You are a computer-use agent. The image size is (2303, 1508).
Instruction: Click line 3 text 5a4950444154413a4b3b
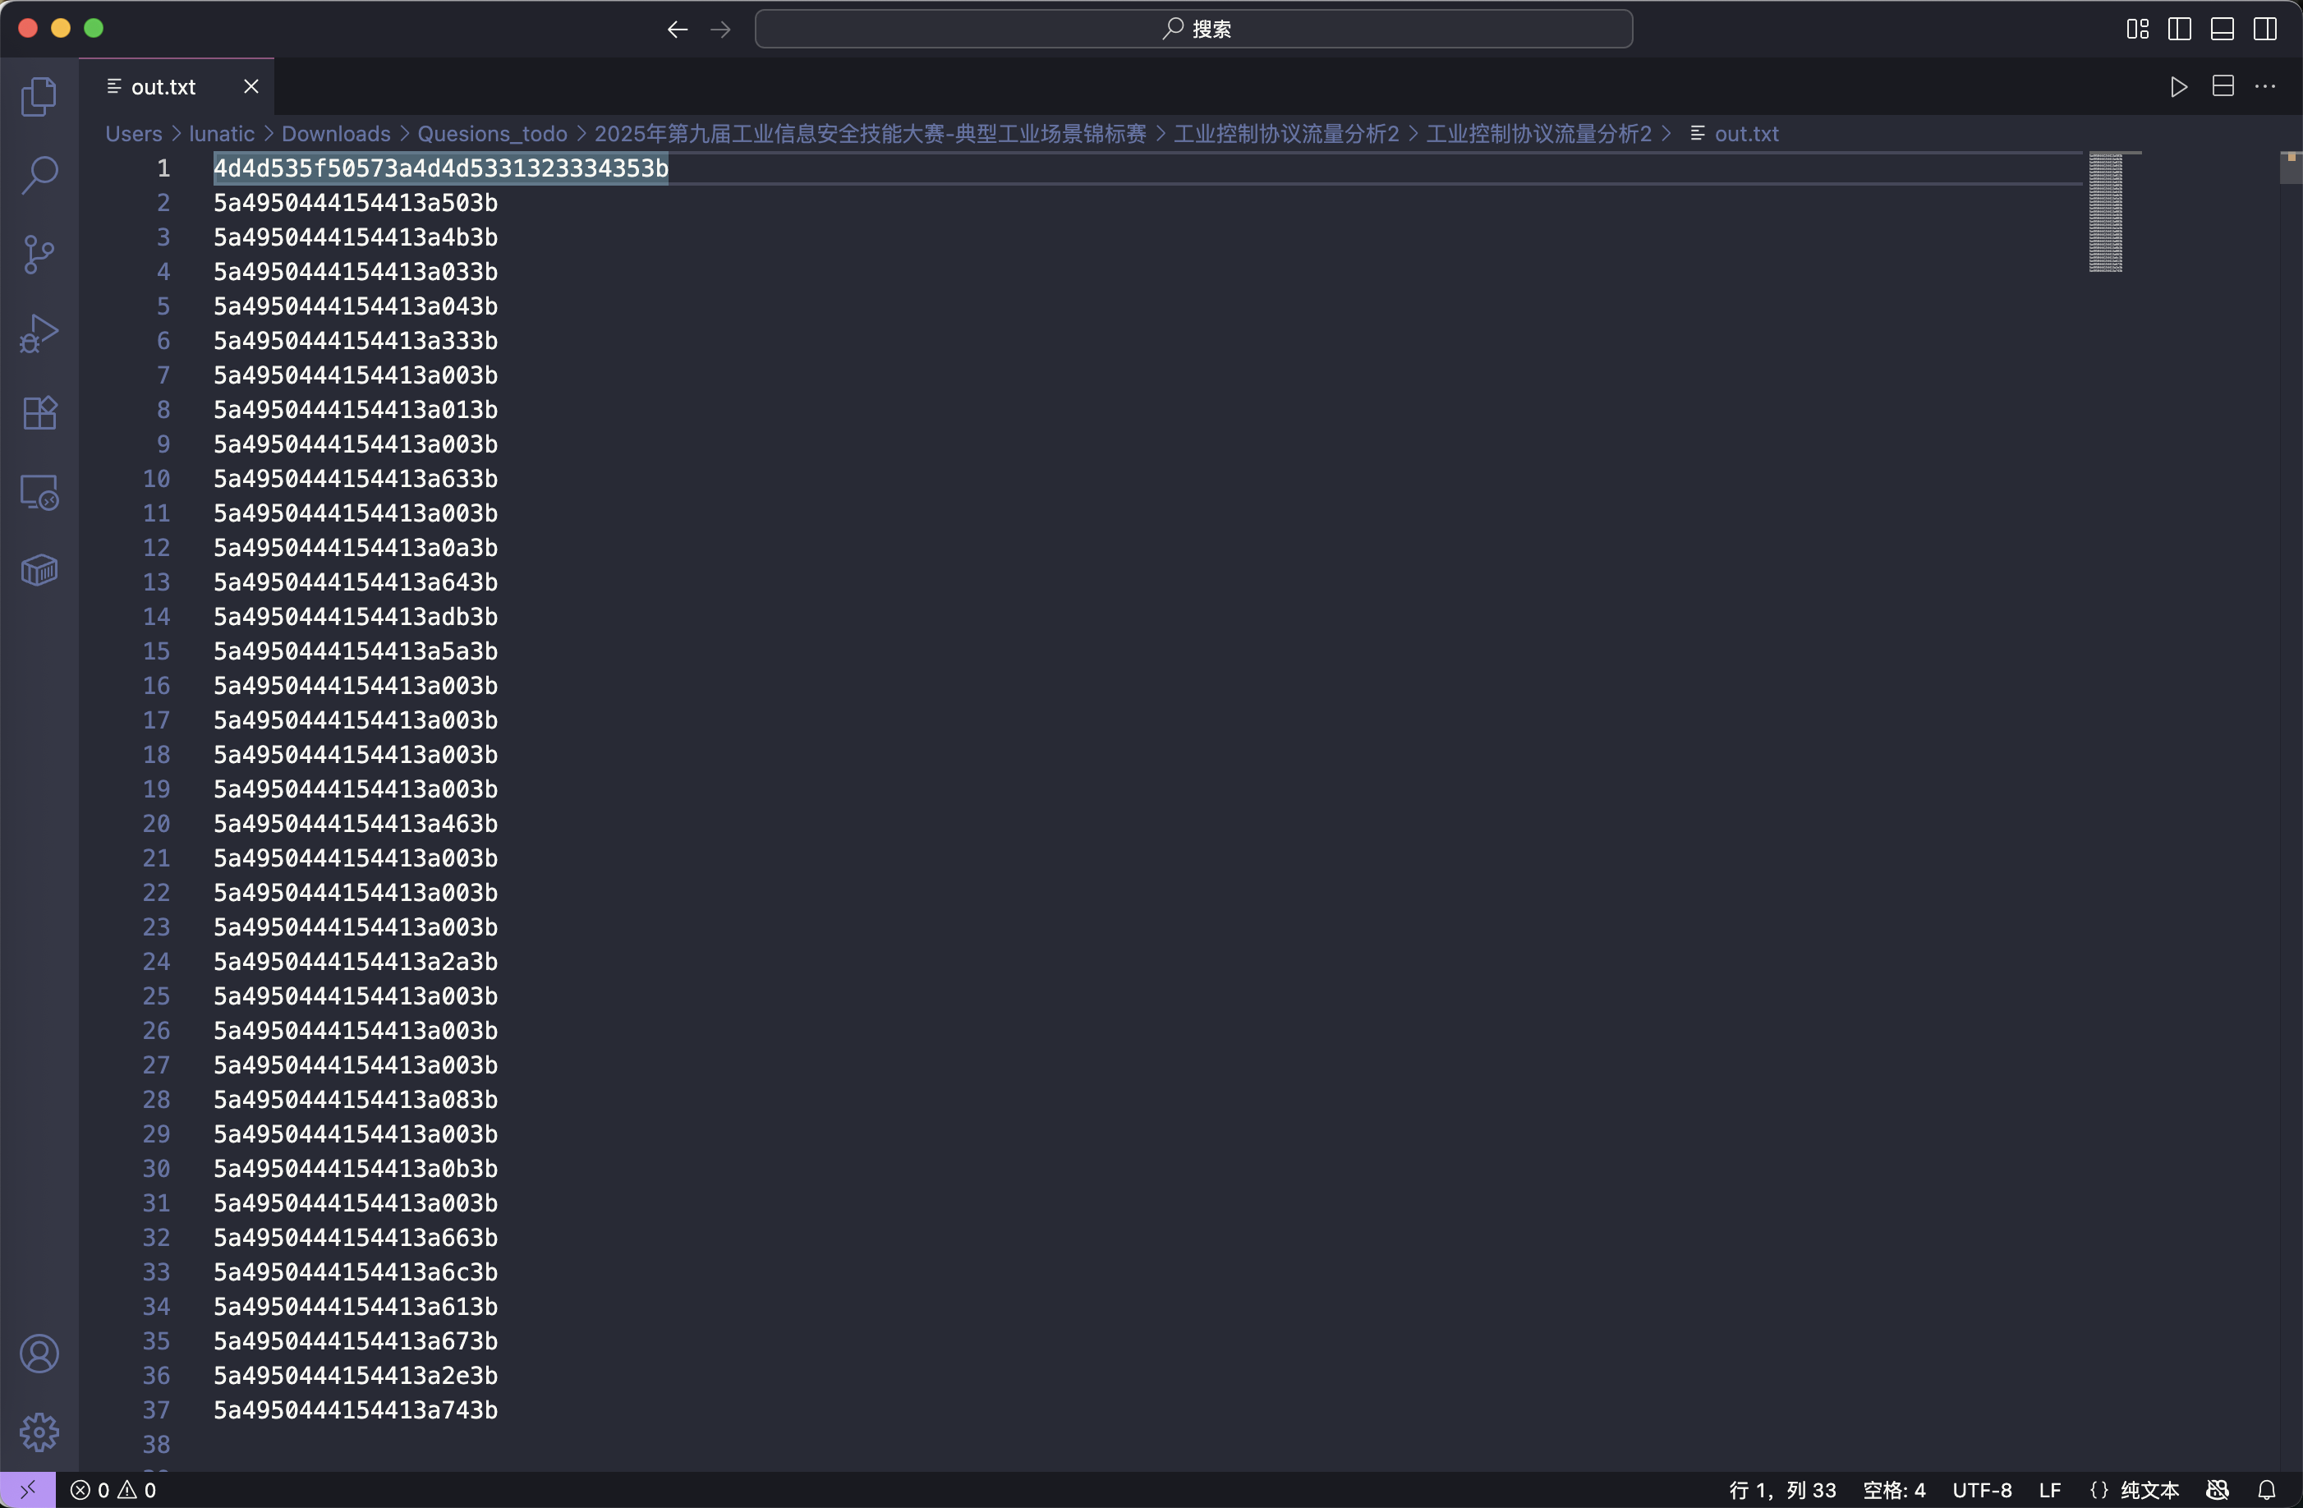click(x=355, y=237)
